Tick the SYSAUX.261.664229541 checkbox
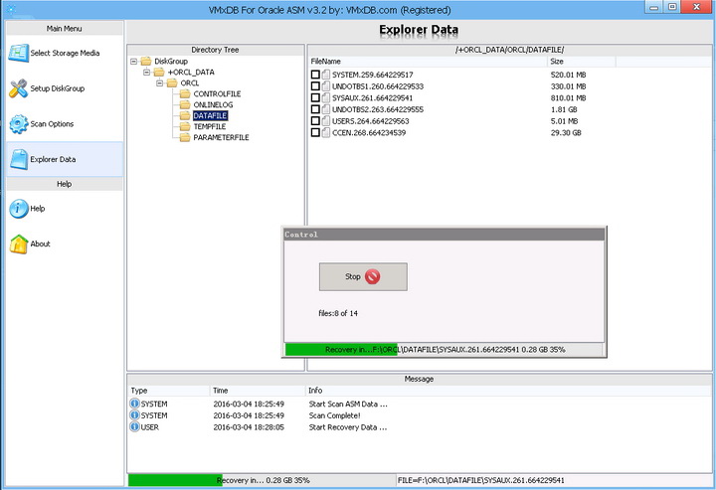Image resolution: width=716 pixels, height=490 pixels. tap(315, 97)
